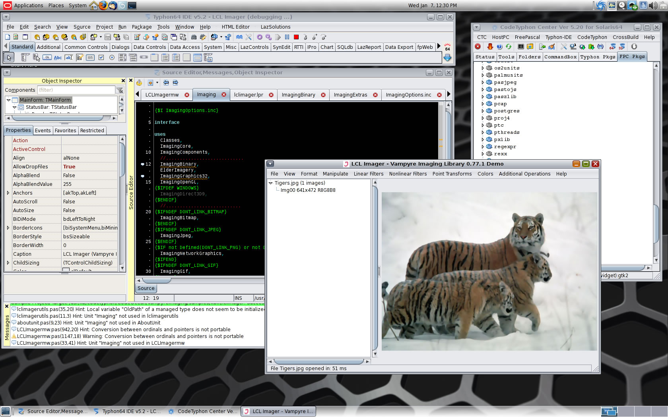Viewport: 668px width, 417px height.
Task: Click the tigers image preview in LCL Imager
Action: pos(489,271)
